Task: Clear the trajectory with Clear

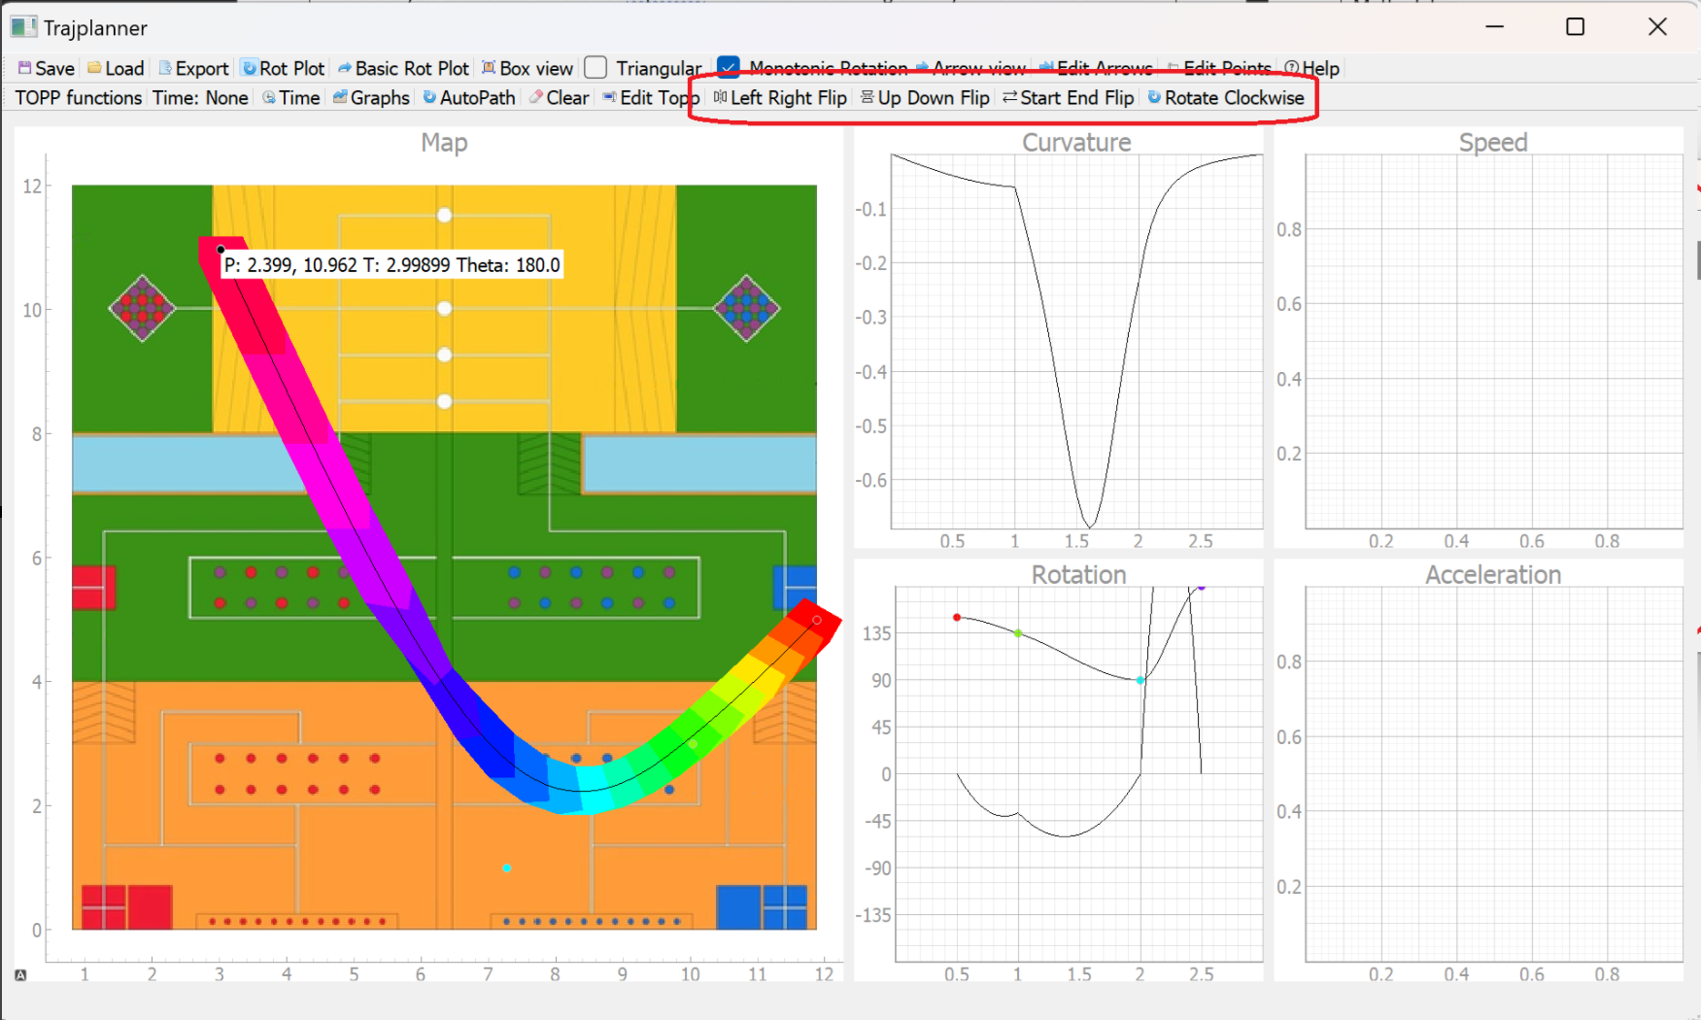Action: [559, 98]
